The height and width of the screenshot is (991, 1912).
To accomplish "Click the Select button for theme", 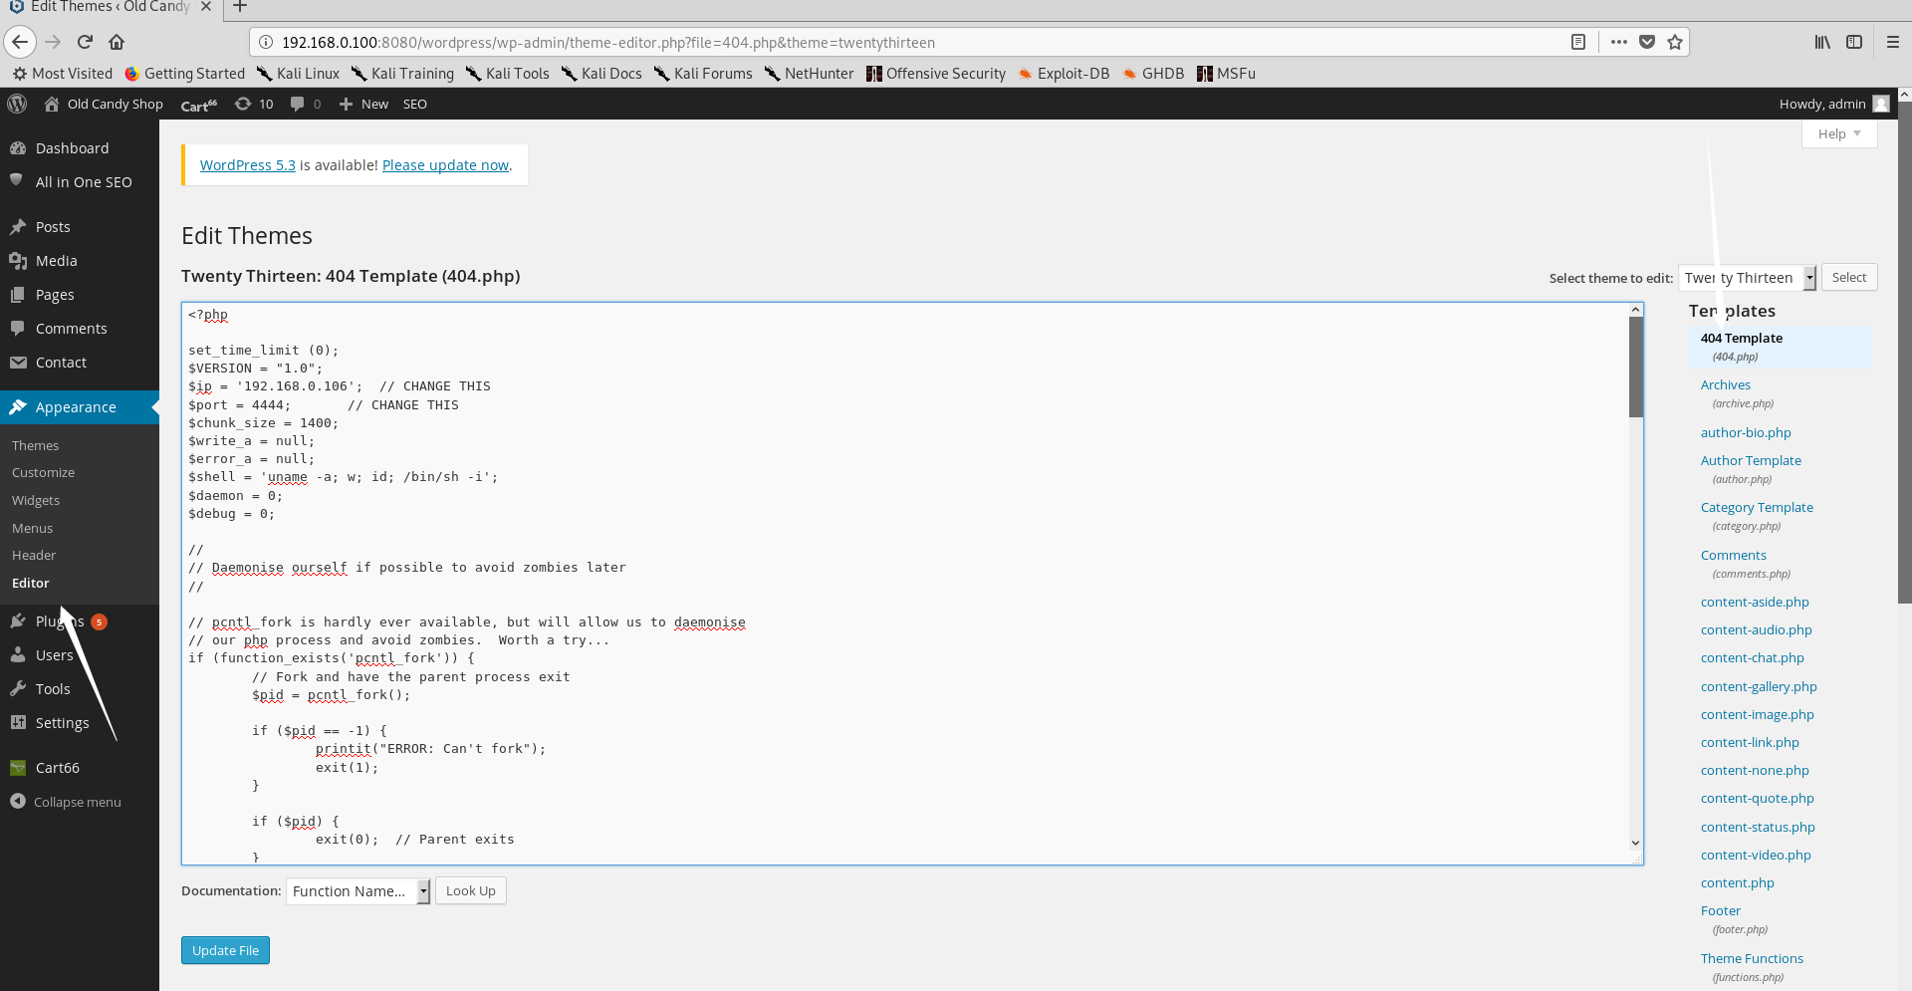I will pyautogui.click(x=1849, y=278).
